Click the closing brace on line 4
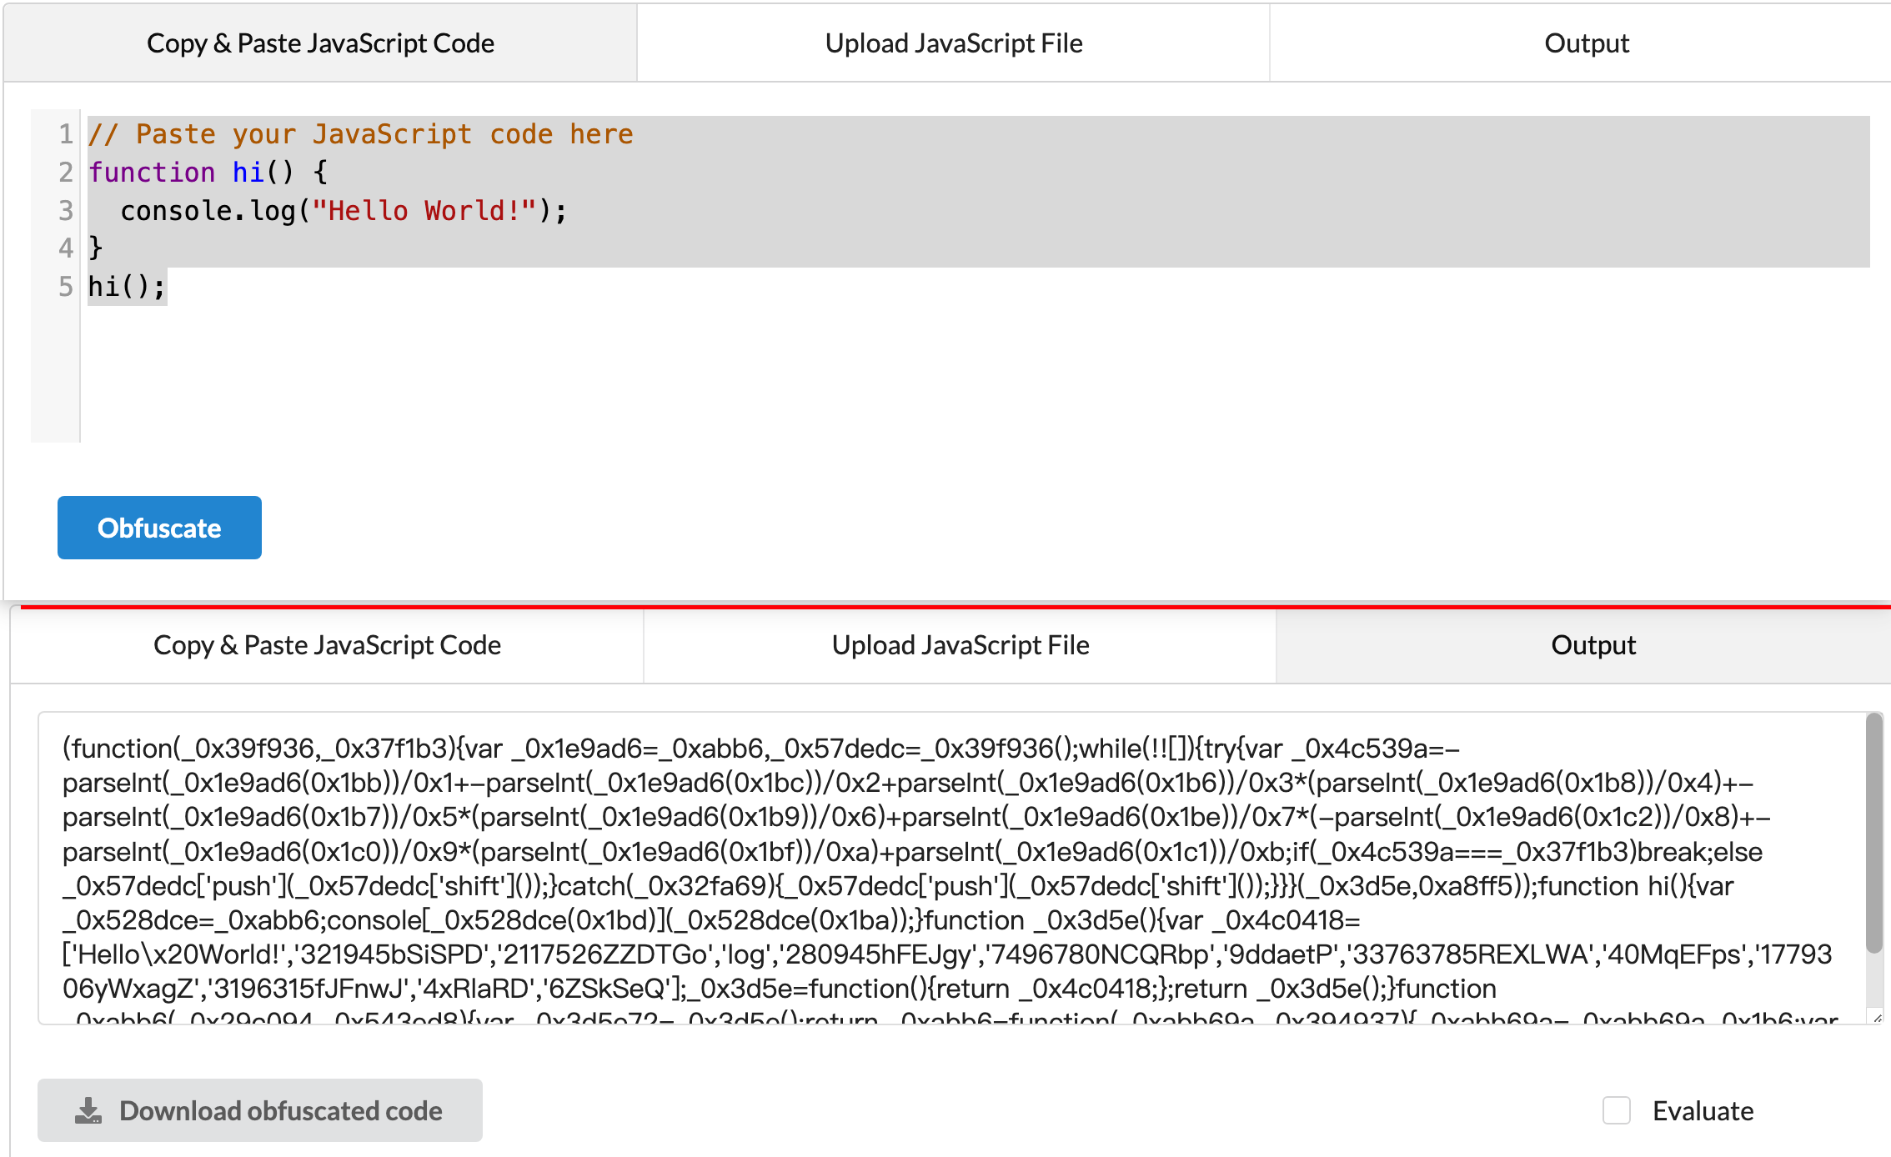1891x1157 pixels. click(x=95, y=248)
